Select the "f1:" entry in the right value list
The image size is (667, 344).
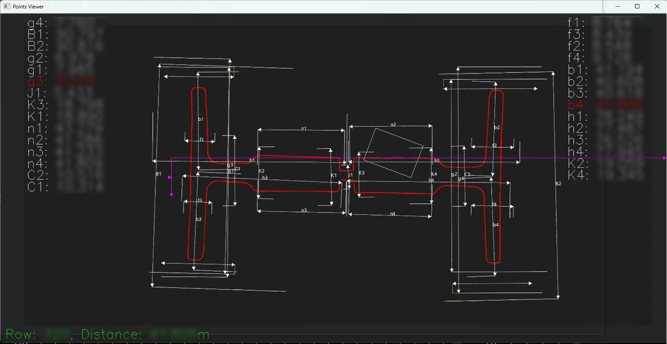pyautogui.click(x=576, y=22)
